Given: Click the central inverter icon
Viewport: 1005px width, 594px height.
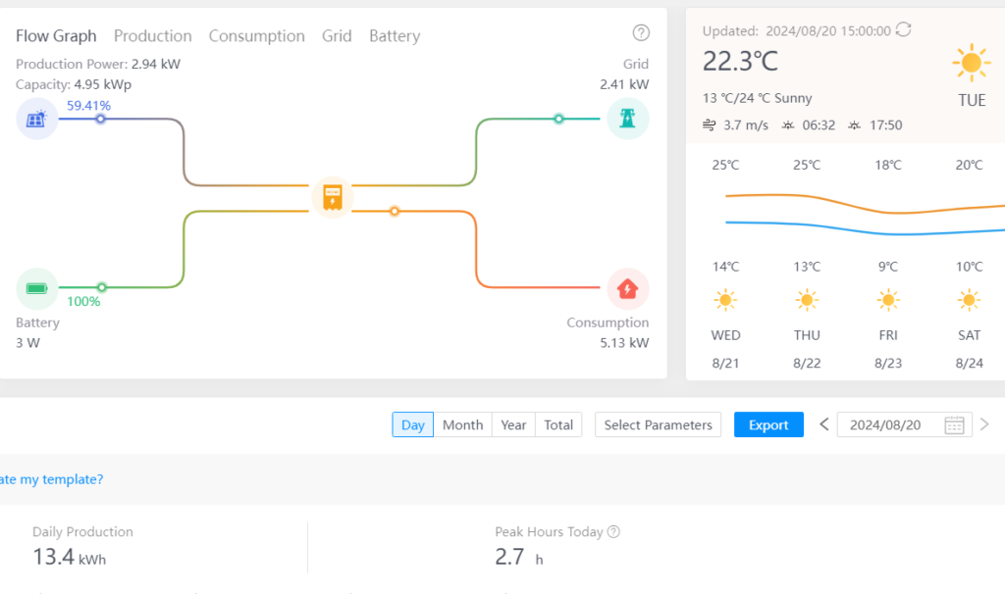Looking at the screenshot, I should pyautogui.click(x=332, y=197).
